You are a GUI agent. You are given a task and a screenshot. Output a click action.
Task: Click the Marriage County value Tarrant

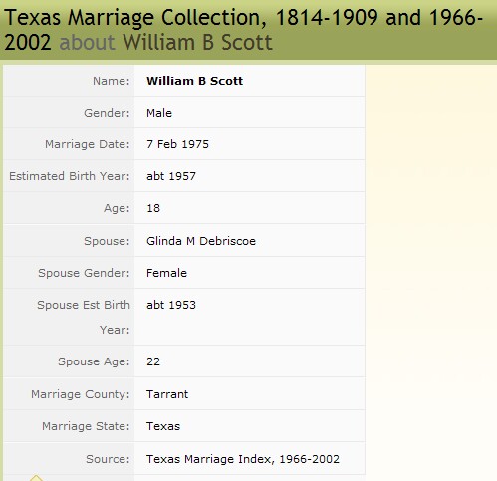[x=167, y=394]
